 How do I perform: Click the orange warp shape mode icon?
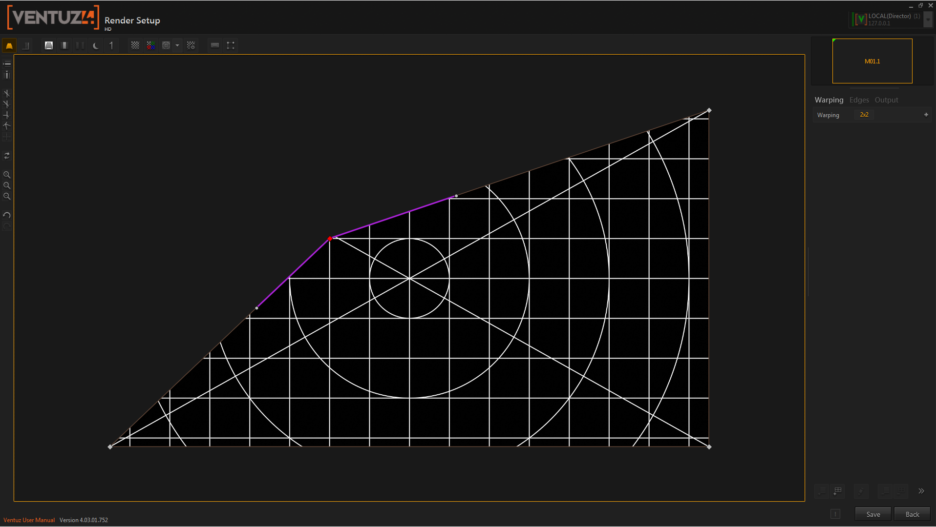(x=9, y=45)
